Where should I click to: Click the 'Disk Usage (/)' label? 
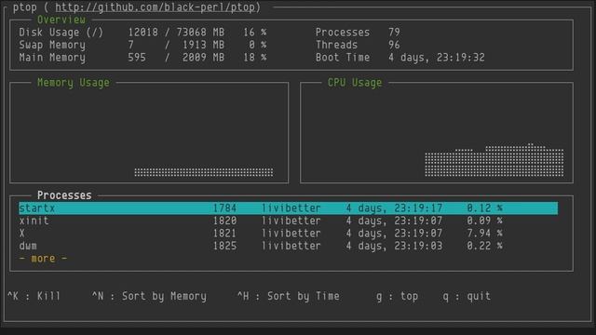tap(61, 33)
